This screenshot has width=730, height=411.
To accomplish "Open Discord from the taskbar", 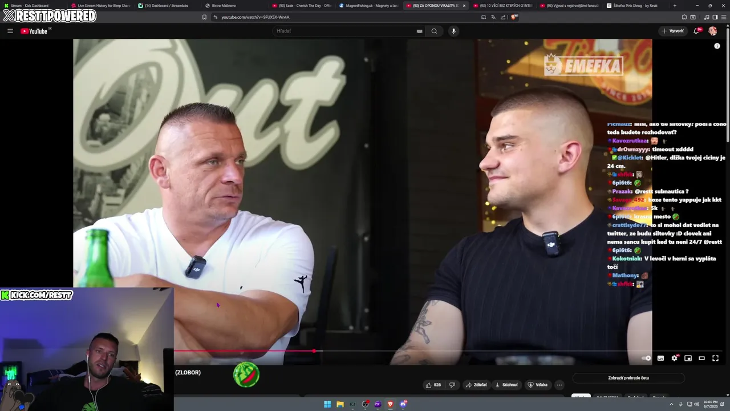I will (x=403, y=404).
